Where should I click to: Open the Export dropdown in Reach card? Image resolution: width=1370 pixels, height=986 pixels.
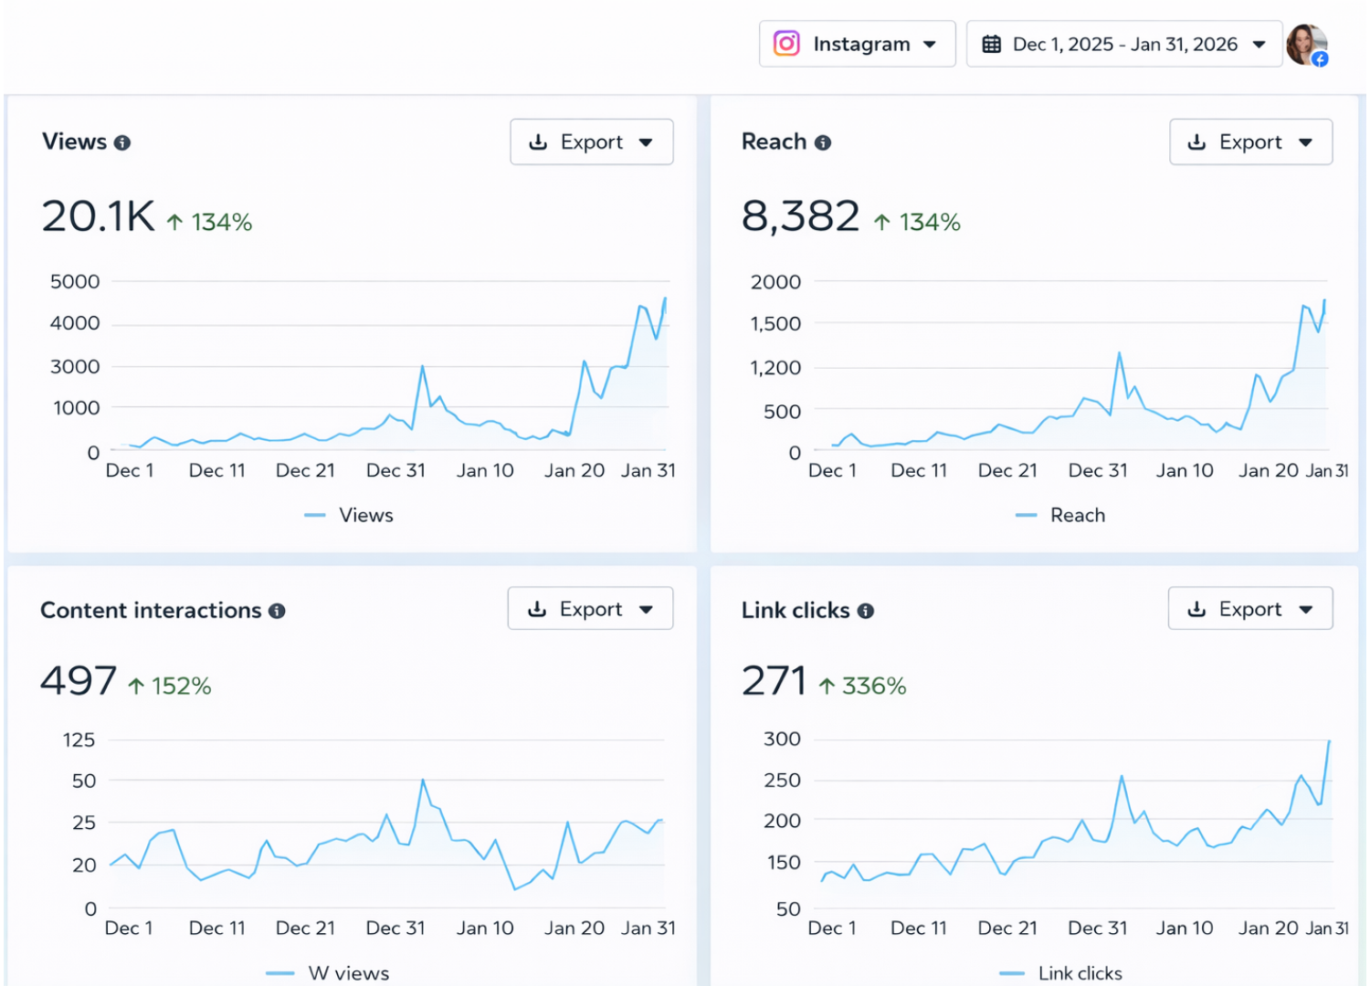(1250, 142)
